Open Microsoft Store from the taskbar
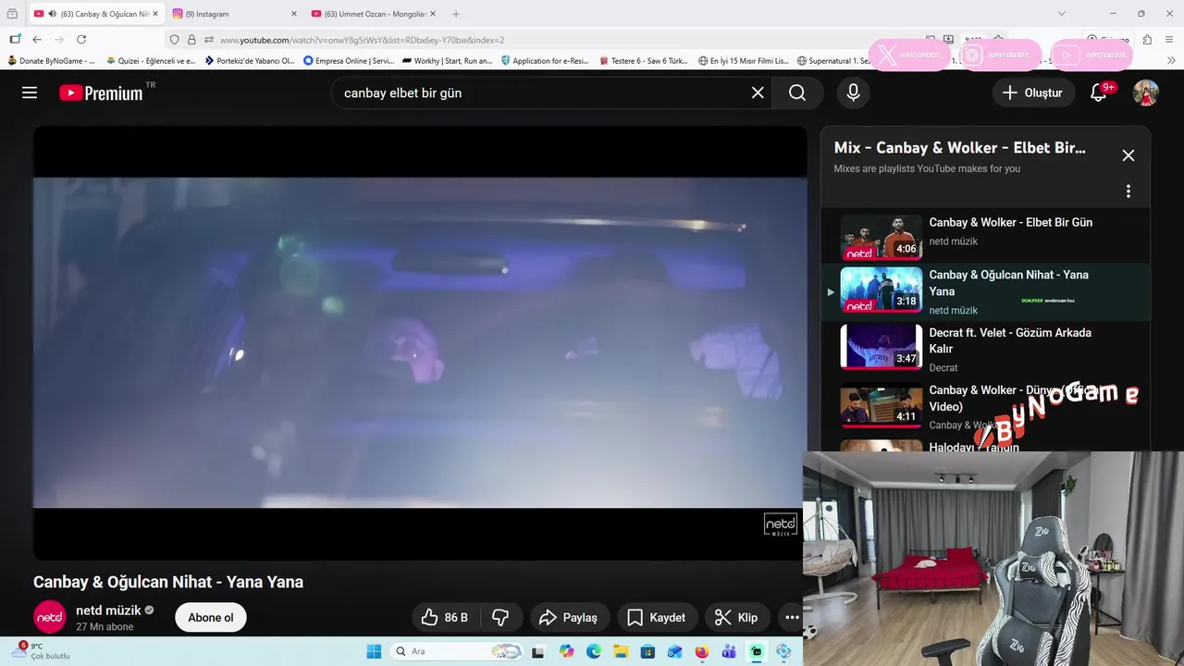The height and width of the screenshot is (666, 1184). [647, 651]
